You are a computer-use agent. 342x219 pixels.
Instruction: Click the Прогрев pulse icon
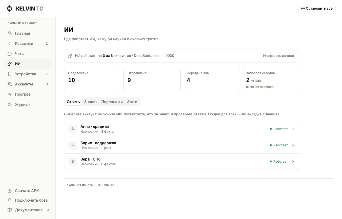pyautogui.click(x=10, y=94)
